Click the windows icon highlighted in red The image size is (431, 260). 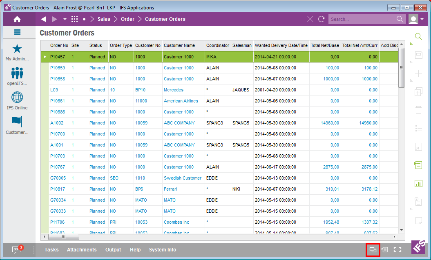pos(373,250)
